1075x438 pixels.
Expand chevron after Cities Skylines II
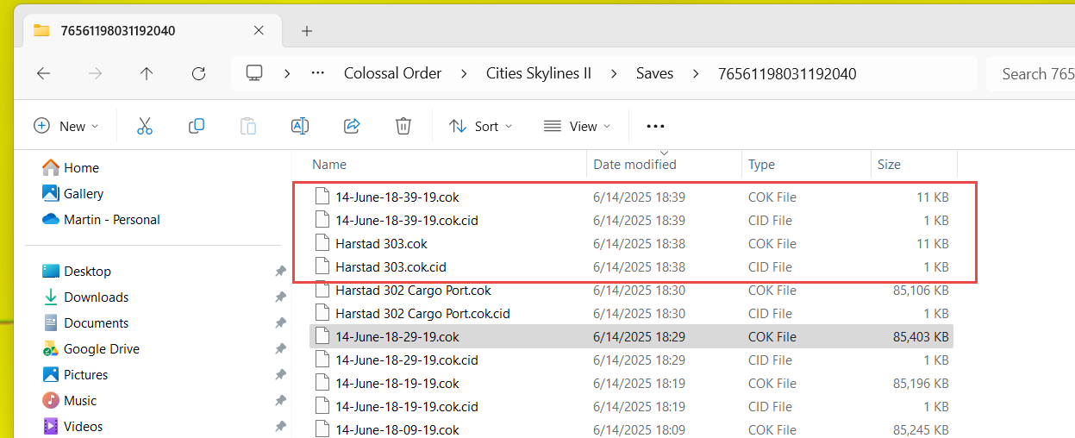click(x=615, y=73)
